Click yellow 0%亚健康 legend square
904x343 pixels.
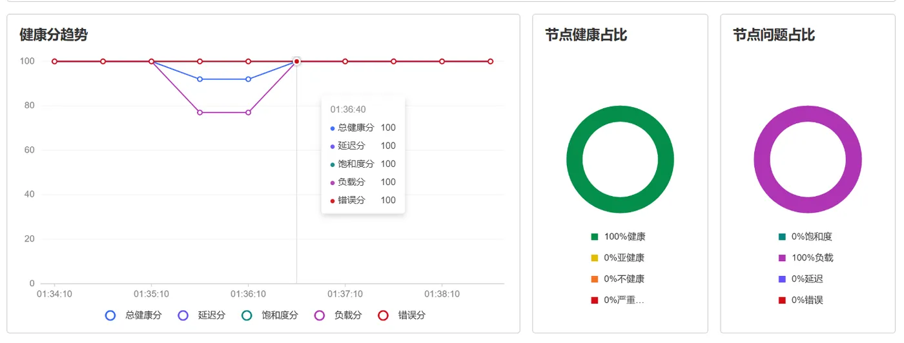coord(595,258)
